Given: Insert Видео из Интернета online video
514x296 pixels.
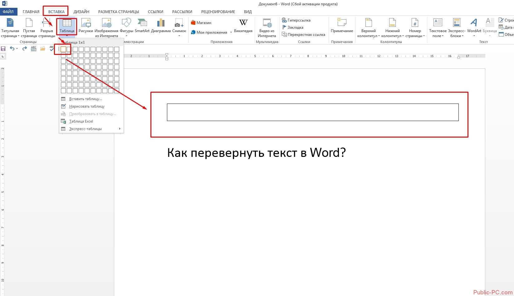Looking at the screenshot, I should pos(267,28).
